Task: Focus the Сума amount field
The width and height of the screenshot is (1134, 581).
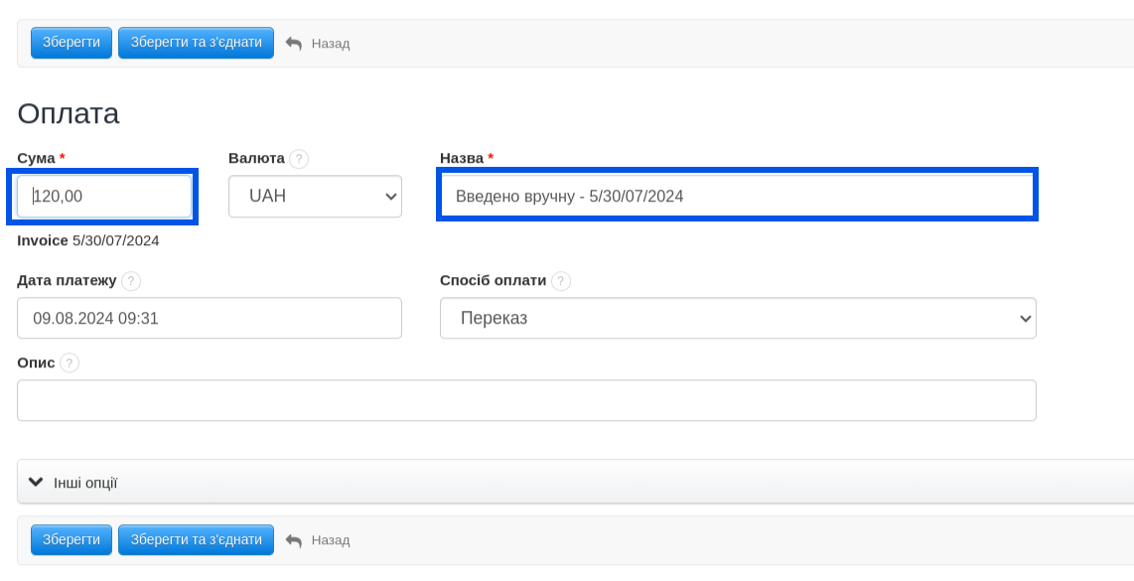Action: point(104,197)
